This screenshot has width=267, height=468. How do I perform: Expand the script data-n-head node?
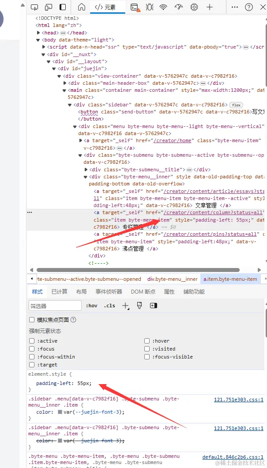click(x=44, y=47)
